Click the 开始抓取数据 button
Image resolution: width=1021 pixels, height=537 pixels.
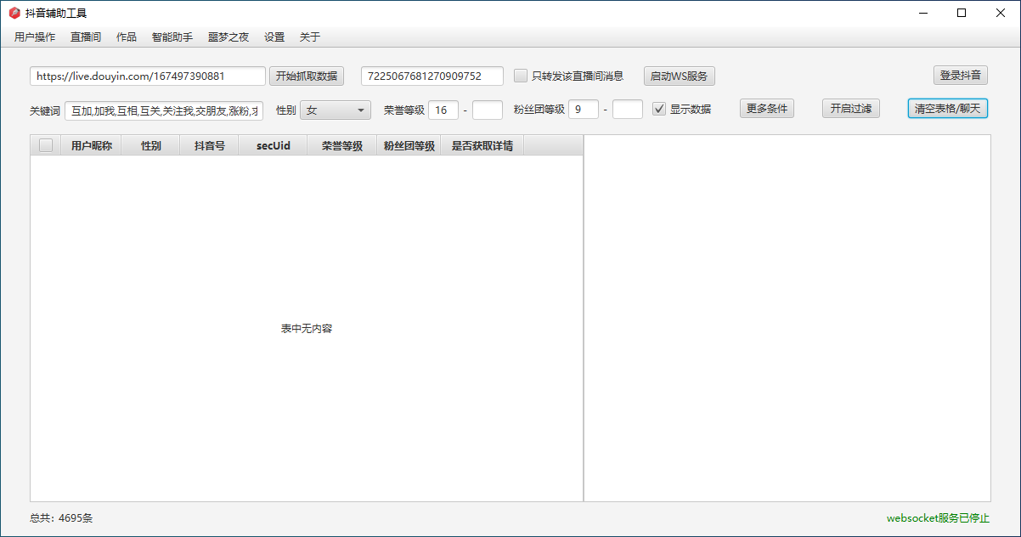pyautogui.click(x=307, y=76)
